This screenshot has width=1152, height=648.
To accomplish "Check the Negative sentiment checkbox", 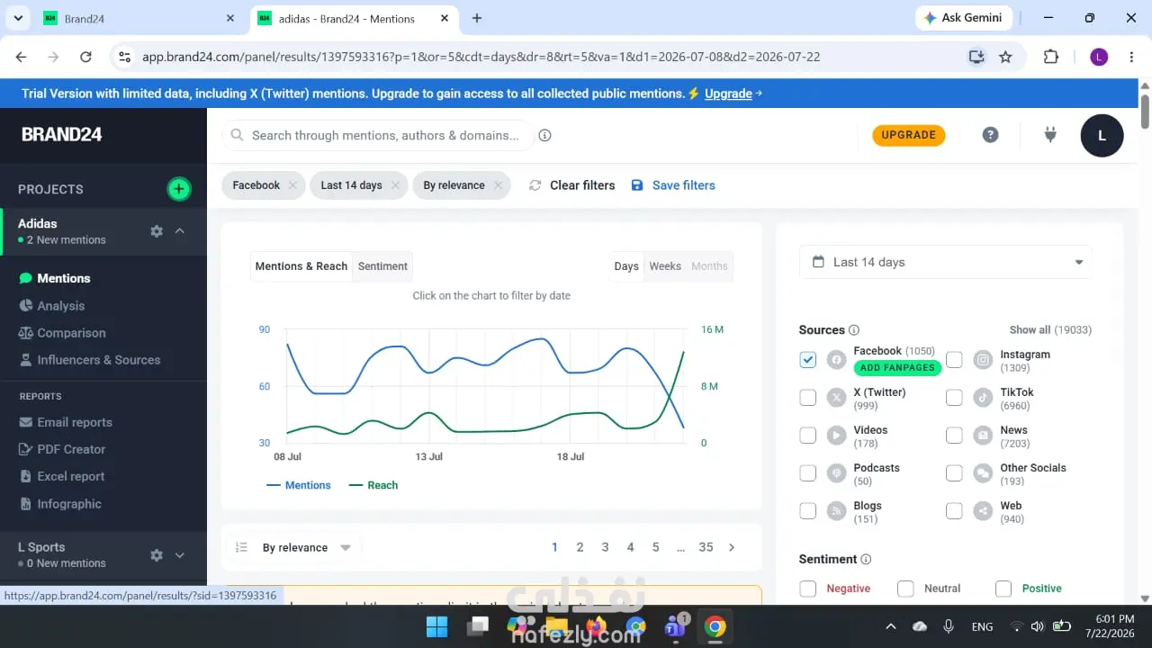I will click(x=808, y=589).
